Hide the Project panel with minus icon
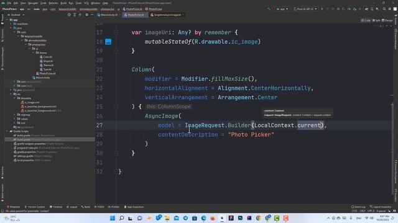398x223 pixels. (92, 15)
